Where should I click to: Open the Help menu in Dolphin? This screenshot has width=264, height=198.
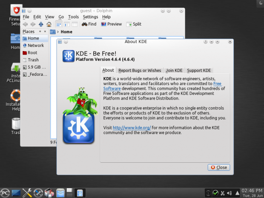coord(106,17)
